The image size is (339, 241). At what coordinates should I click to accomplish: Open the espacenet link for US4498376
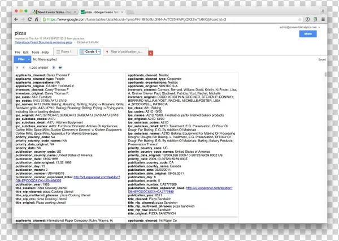[68, 179]
